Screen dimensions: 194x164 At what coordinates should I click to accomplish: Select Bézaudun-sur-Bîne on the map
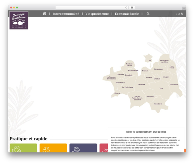coord(165,61)
